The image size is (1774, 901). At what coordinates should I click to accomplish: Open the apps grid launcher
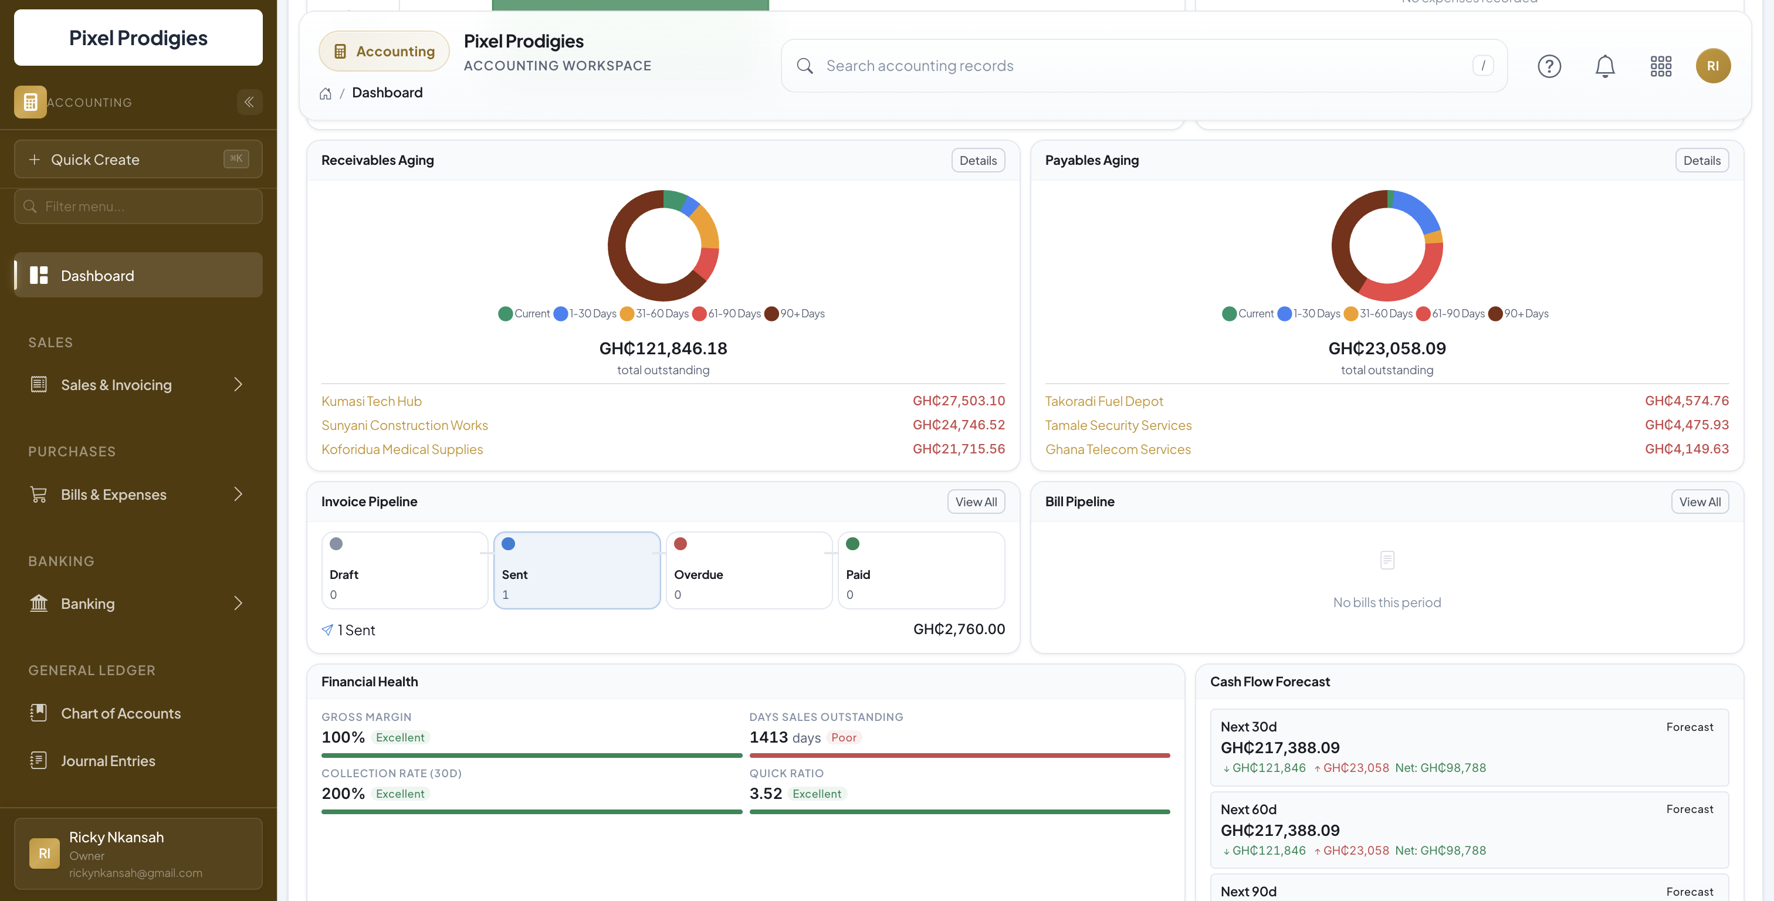(x=1660, y=66)
